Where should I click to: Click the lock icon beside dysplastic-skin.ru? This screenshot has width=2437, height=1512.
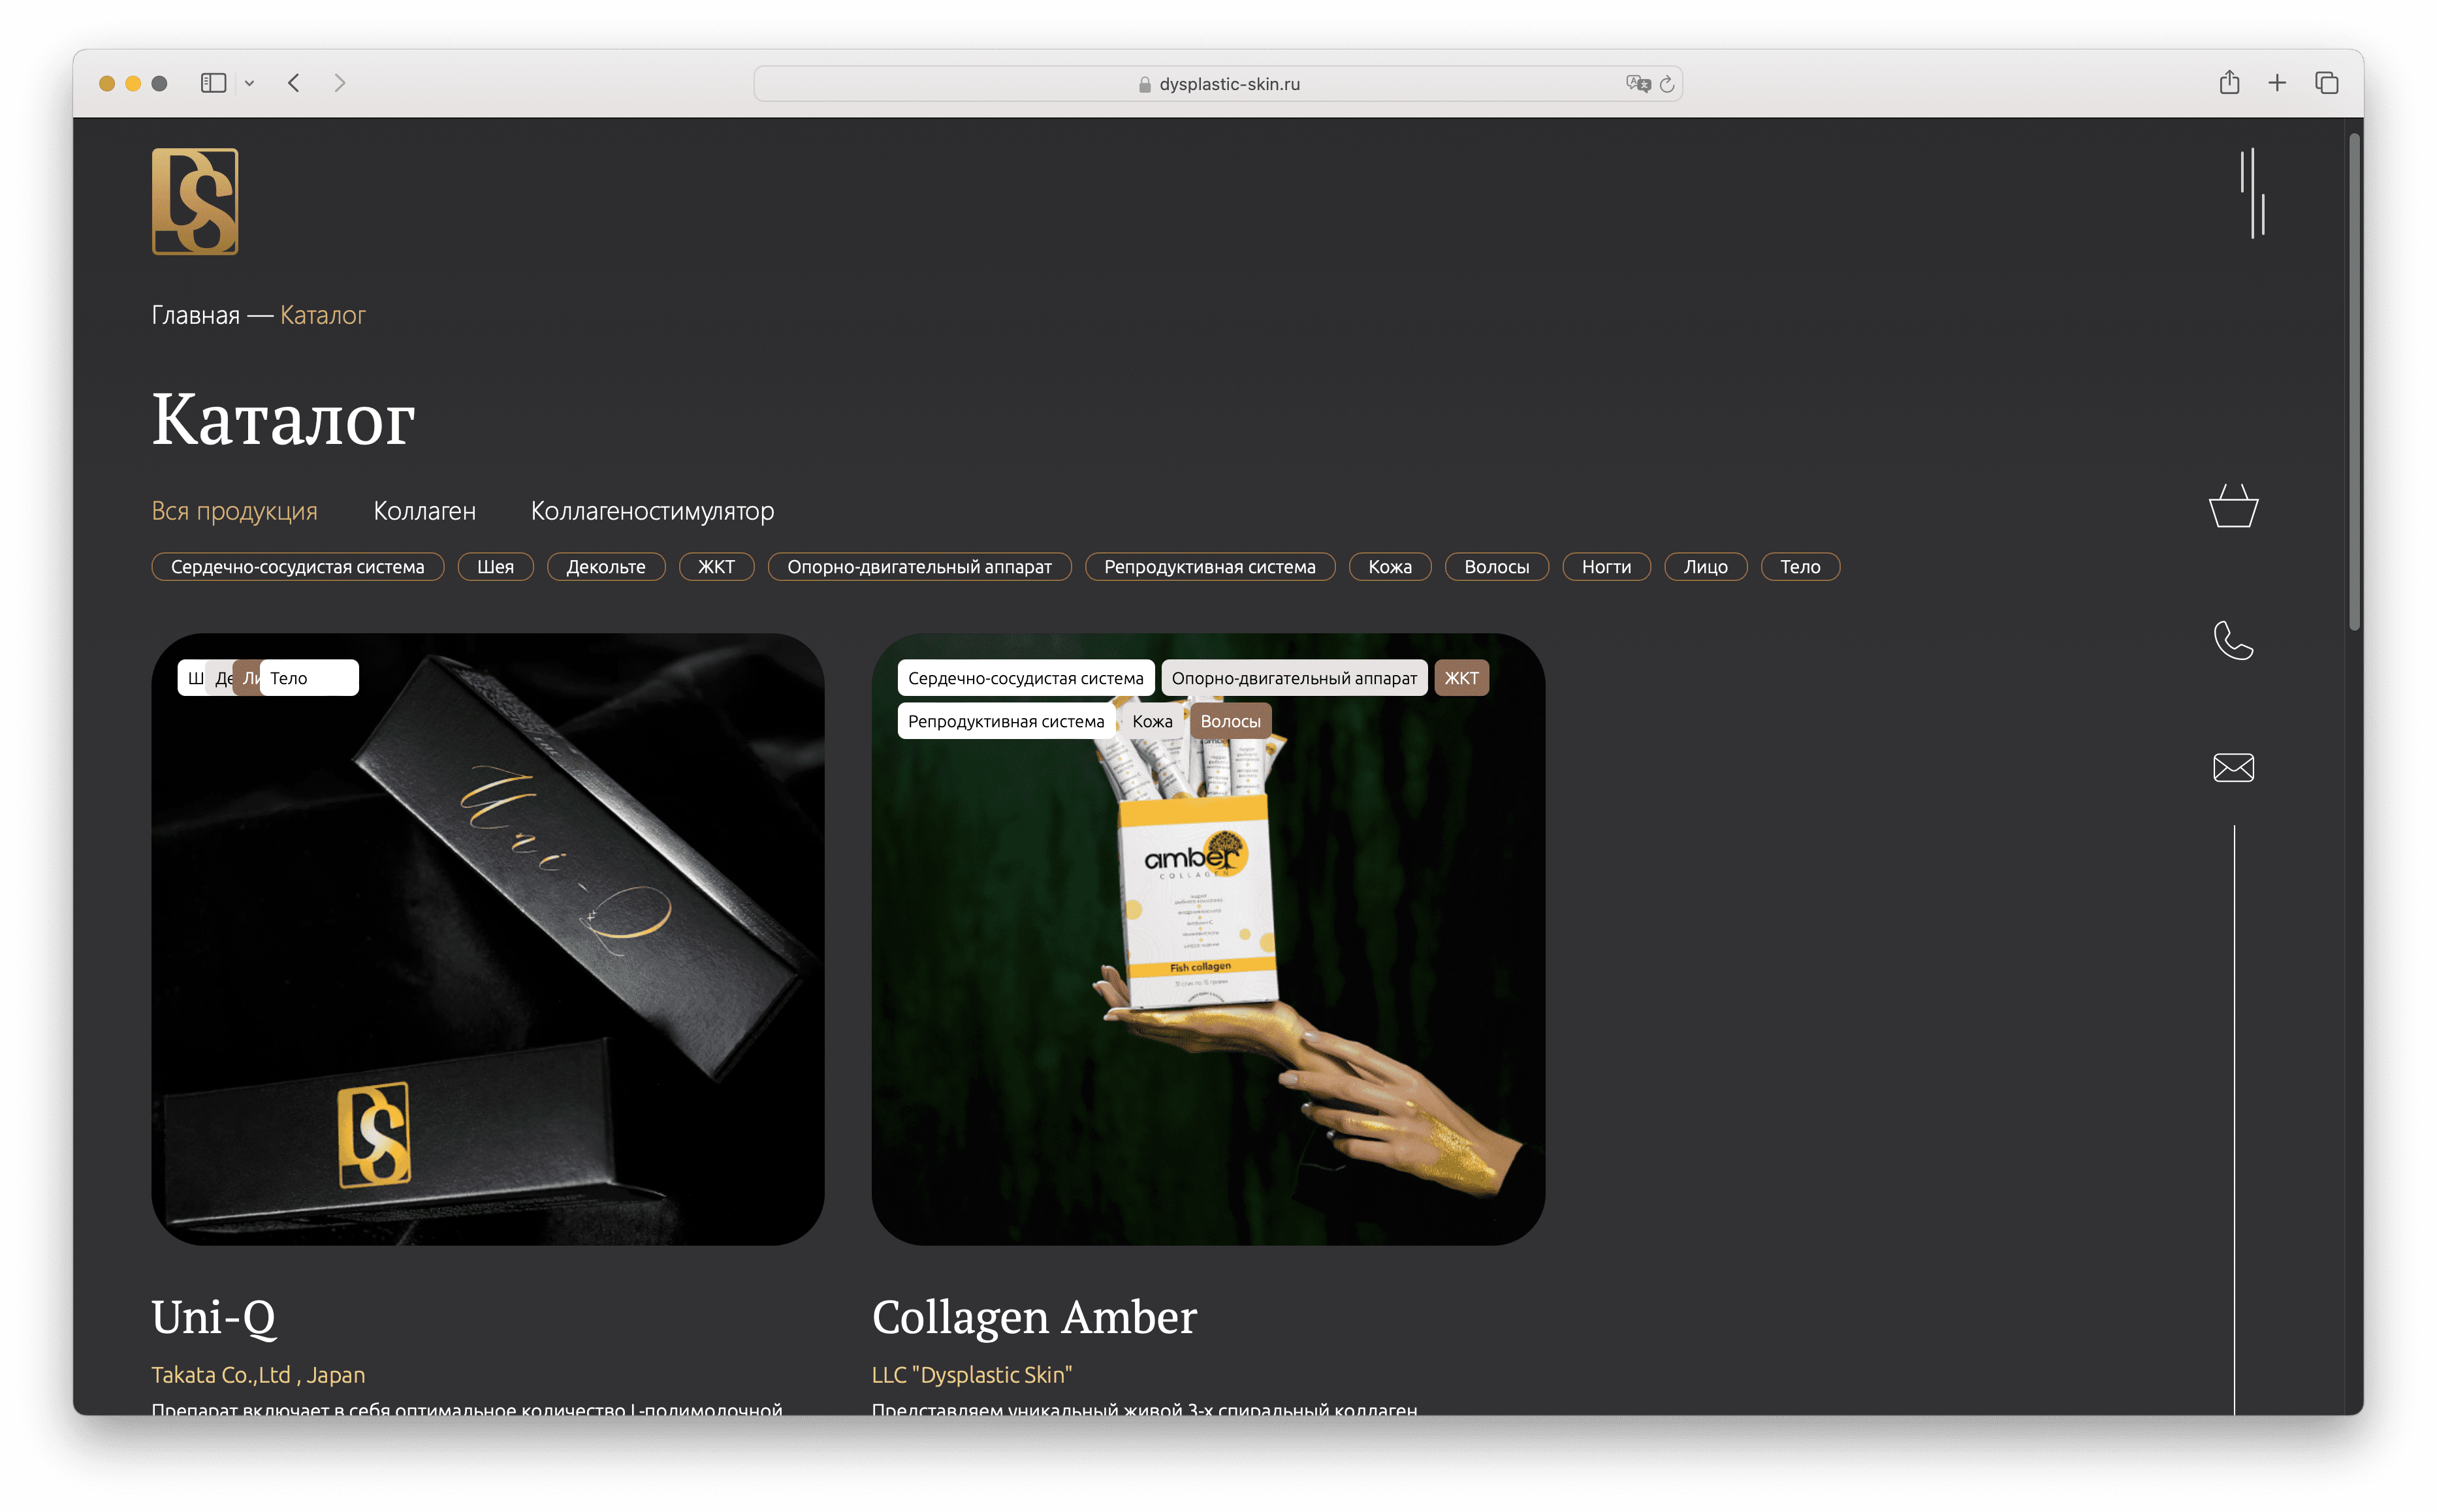coord(1144,85)
